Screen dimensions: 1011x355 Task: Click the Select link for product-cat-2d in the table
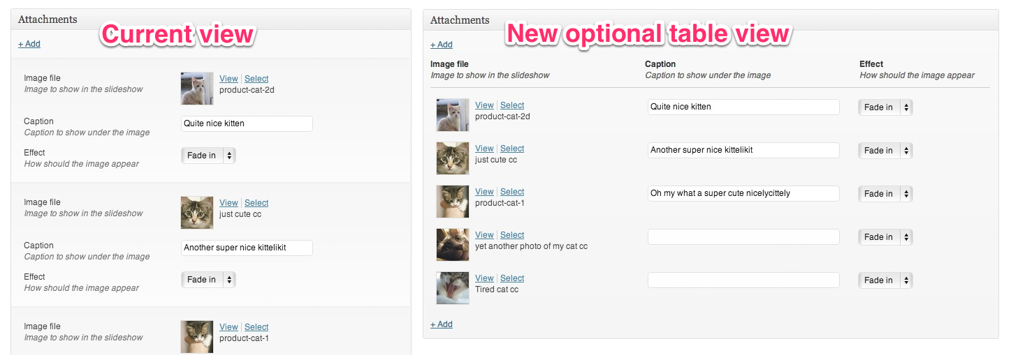click(x=512, y=105)
